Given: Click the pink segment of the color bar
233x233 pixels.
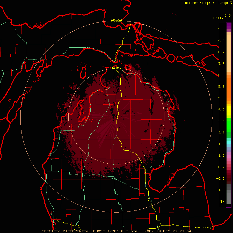Looking at the screenshot, I should (229, 157).
